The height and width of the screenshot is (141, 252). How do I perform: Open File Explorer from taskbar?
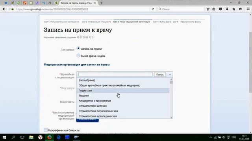click(31, 137)
